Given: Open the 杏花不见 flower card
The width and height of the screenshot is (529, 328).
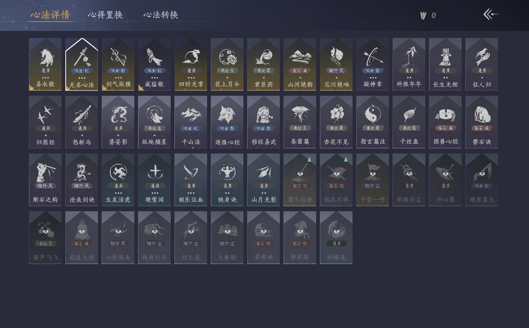Looking at the screenshot, I should (x=336, y=122).
